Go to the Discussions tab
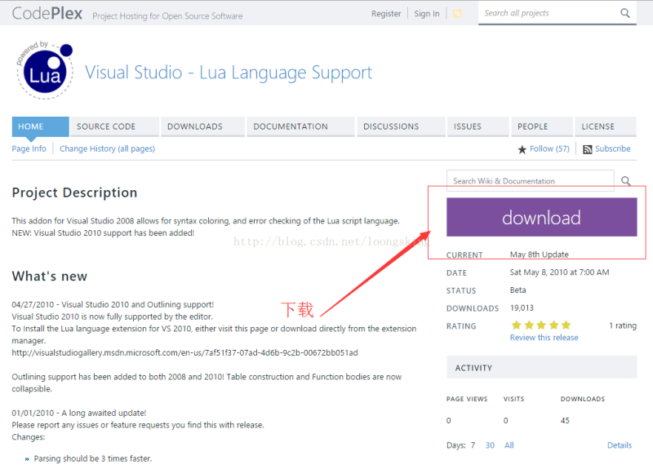Viewport: 653px width, 469px height. coord(391,126)
